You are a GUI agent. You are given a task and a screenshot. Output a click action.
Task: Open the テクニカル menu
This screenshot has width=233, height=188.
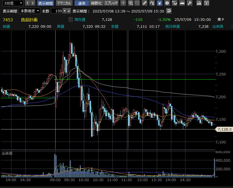tap(64, 3)
